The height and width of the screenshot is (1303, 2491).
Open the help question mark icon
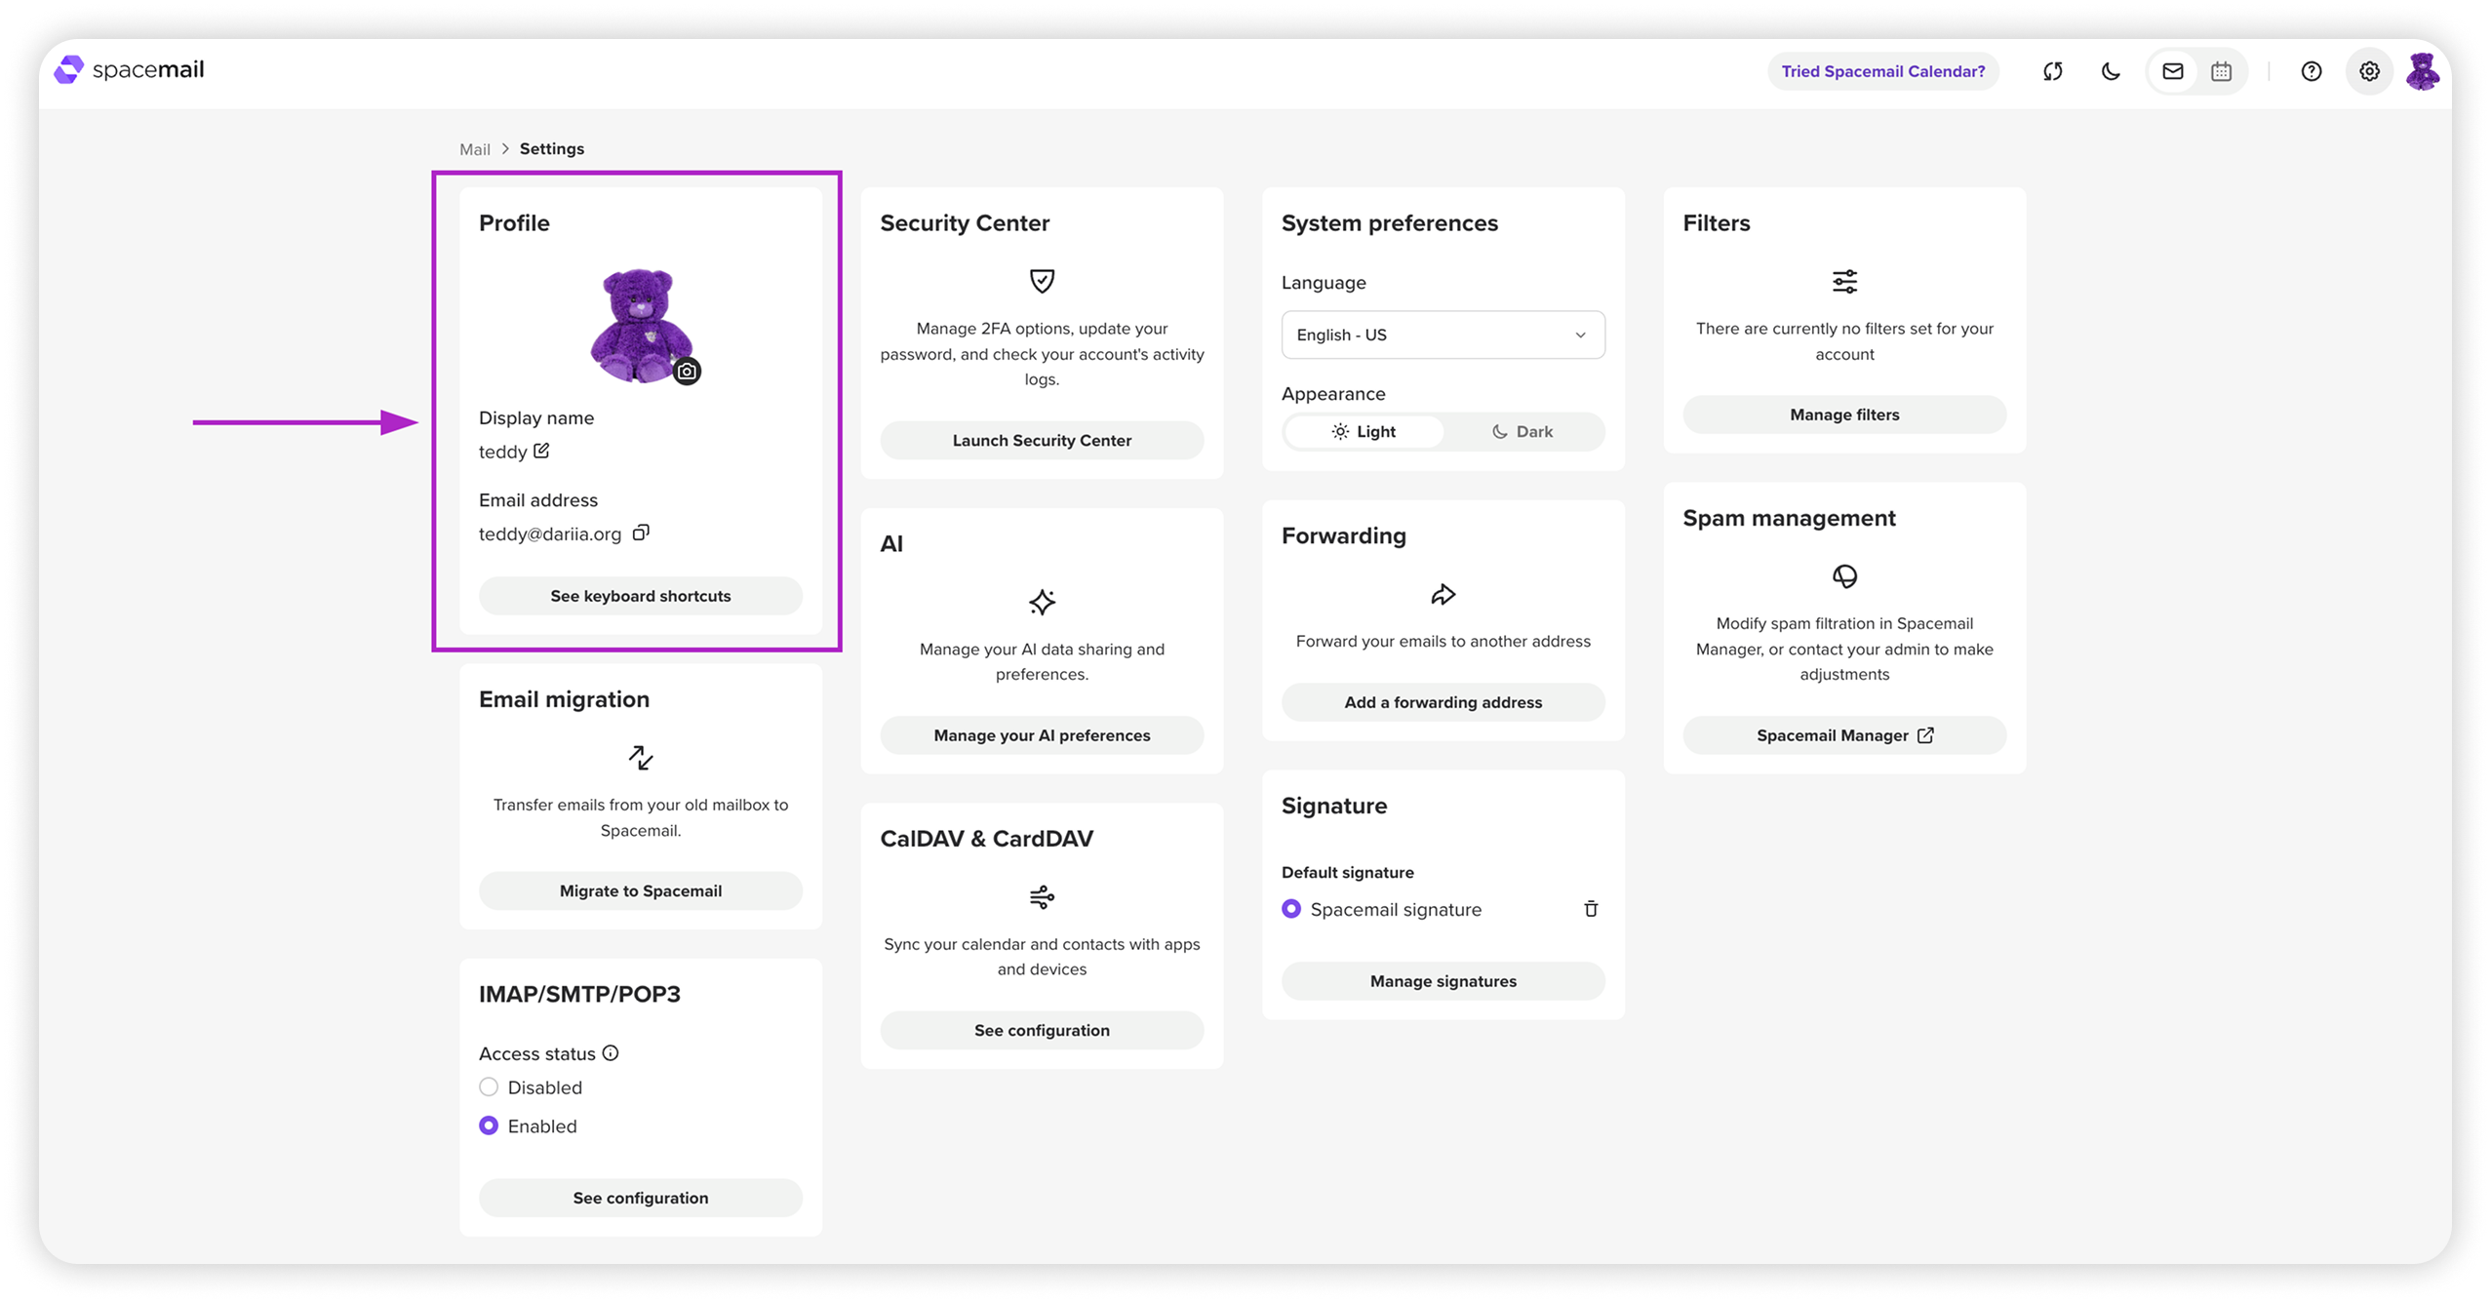[x=2311, y=71]
